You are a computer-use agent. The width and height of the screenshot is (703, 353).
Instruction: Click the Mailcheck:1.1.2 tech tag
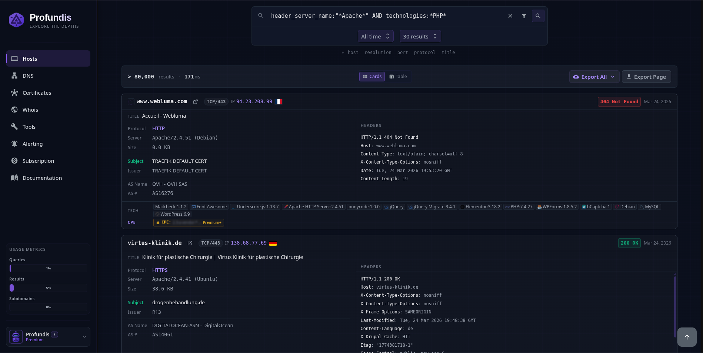[x=171, y=207]
